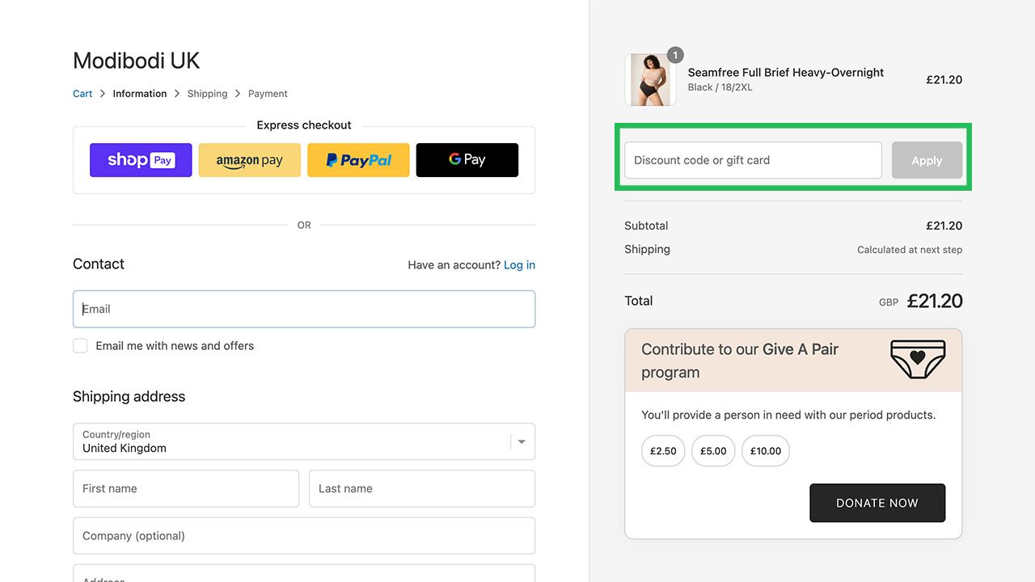Select the £2.50 donation amount

[x=663, y=451]
